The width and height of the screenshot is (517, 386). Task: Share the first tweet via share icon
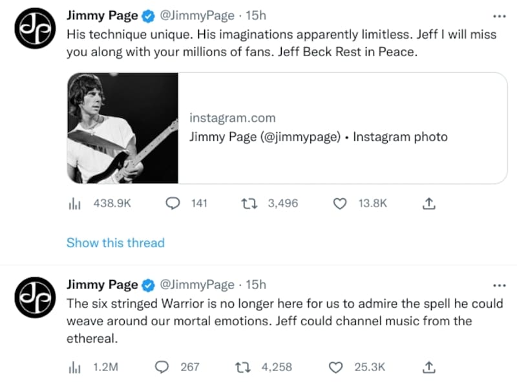point(428,203)
